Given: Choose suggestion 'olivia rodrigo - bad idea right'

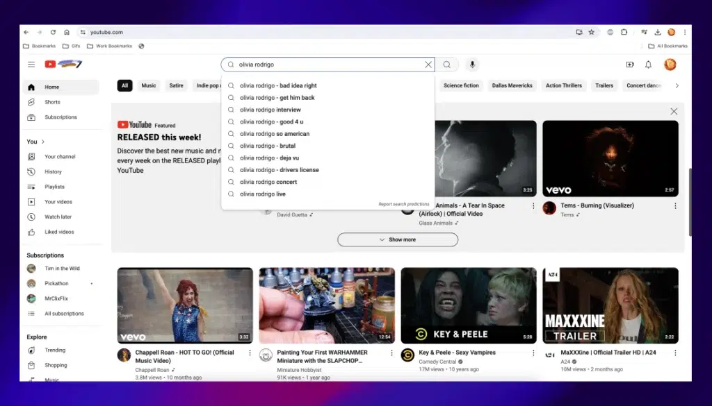Looking at the screenshot, I should [328, 85].
